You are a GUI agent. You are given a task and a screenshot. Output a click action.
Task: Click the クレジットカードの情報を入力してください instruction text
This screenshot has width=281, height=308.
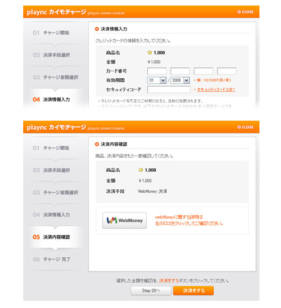(x=133, y=41)
